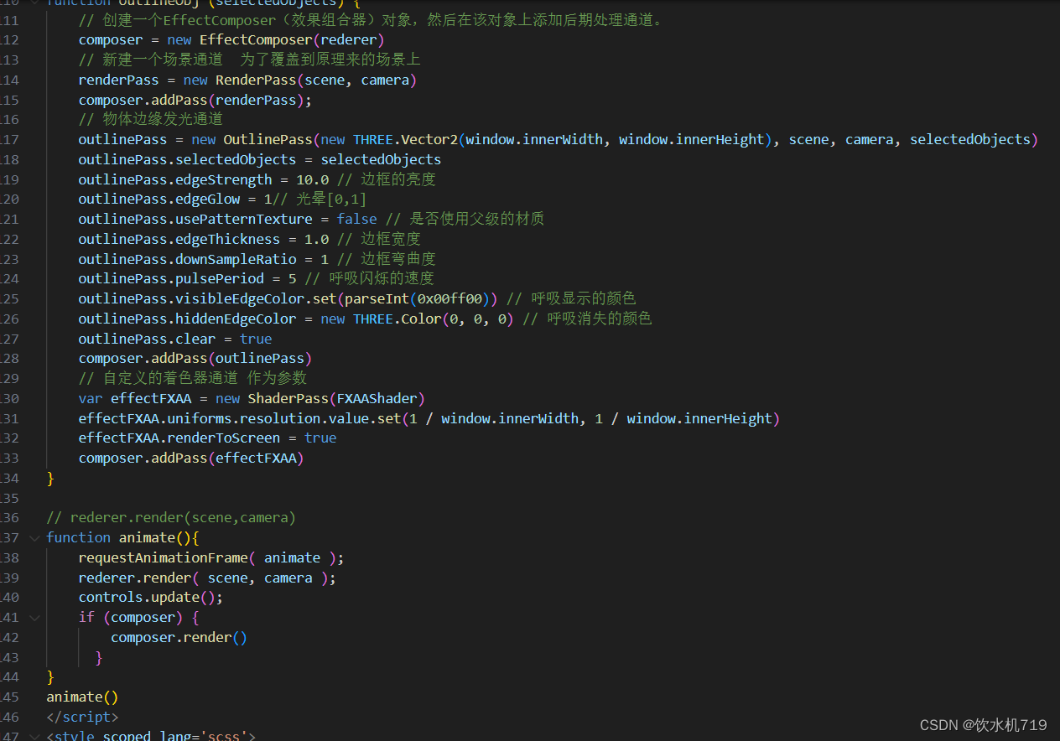Click the standalone animate() call before </script>

pos(82,697)
